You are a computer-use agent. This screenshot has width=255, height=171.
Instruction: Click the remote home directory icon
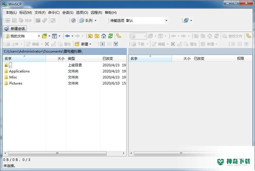[x=210, y=36]
